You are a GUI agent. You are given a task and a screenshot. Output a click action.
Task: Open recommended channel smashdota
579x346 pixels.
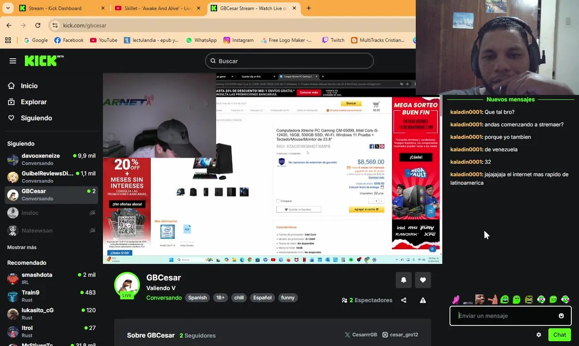[x=51, y=278]
